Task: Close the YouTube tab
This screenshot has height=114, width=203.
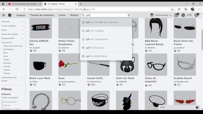Action: point(40,4)
